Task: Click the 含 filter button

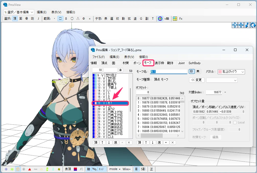Action: point(121,70)
